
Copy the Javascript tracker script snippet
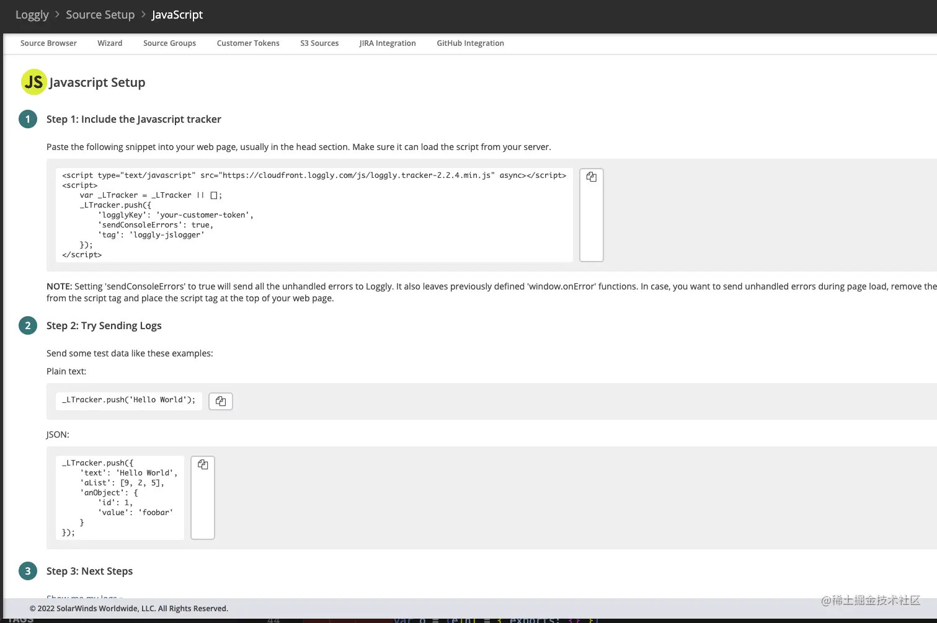tap(592, 214)
